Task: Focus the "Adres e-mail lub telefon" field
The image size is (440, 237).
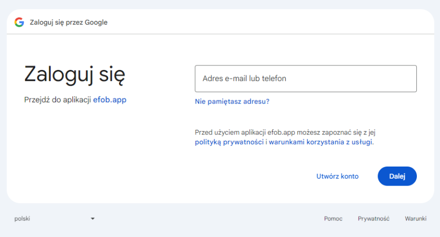Action: (305, 78)
